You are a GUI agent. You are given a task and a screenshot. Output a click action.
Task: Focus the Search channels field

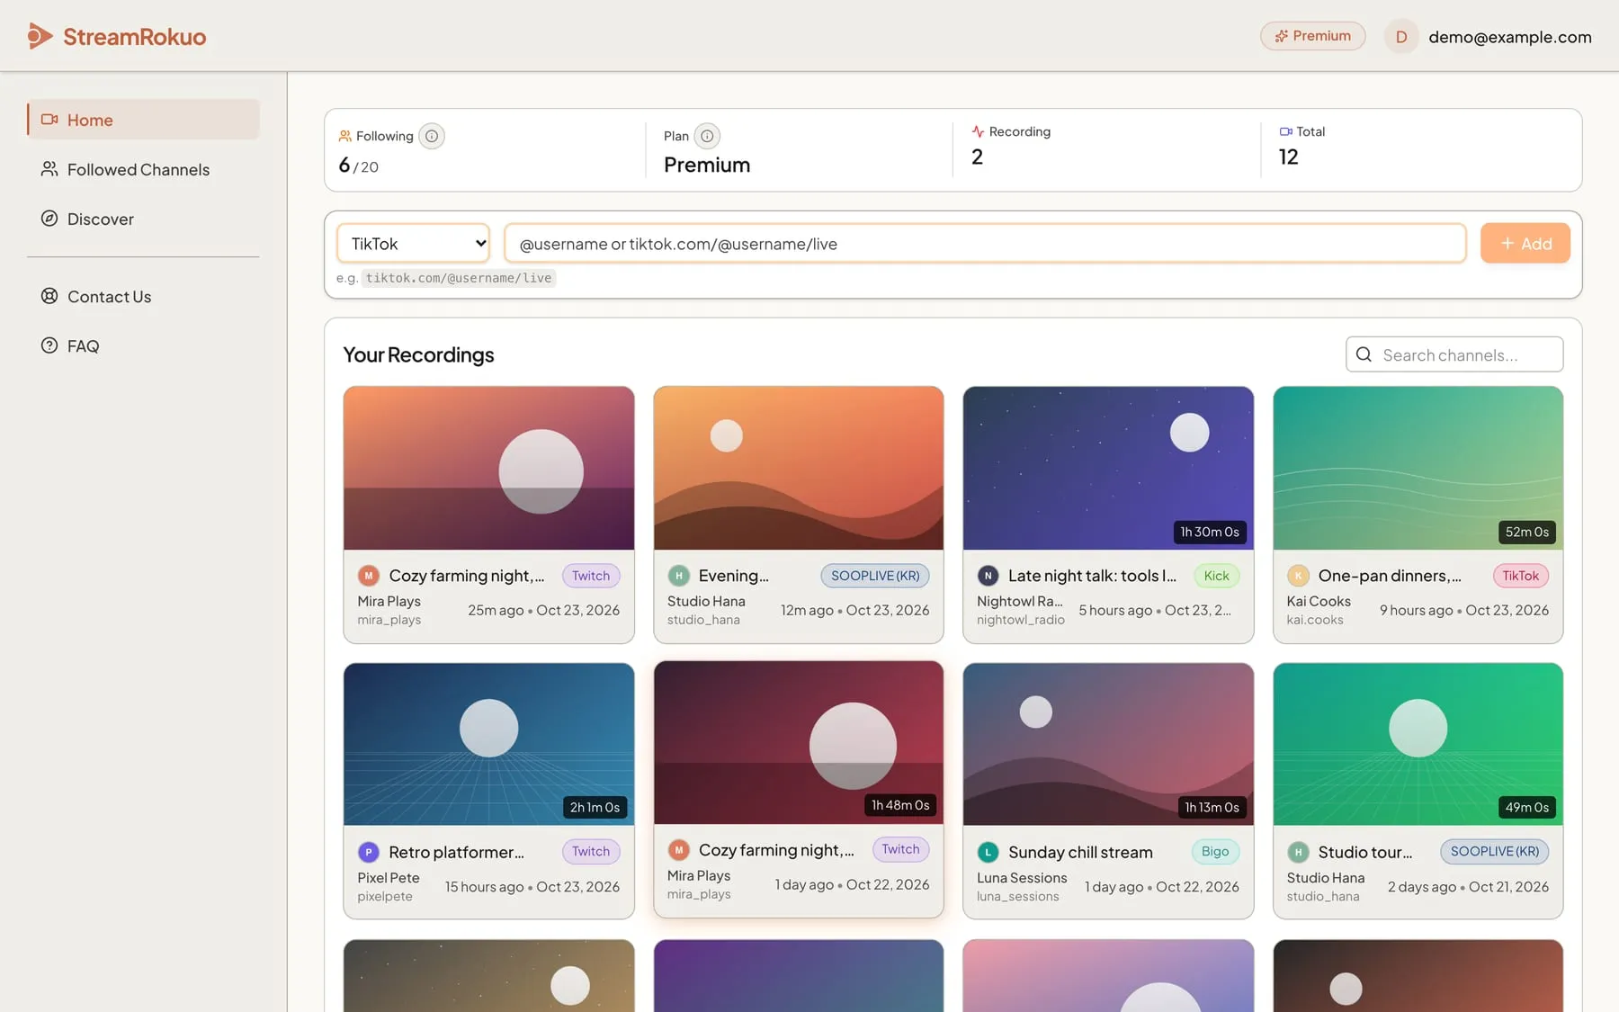[1454, 354]
